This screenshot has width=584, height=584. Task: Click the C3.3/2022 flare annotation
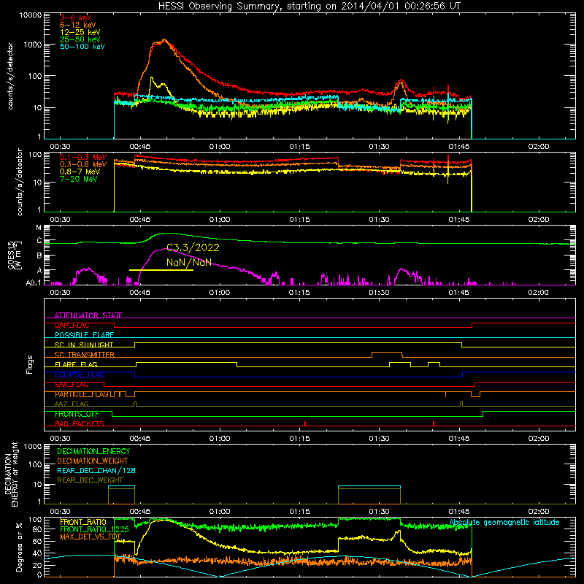click(193, 247)
